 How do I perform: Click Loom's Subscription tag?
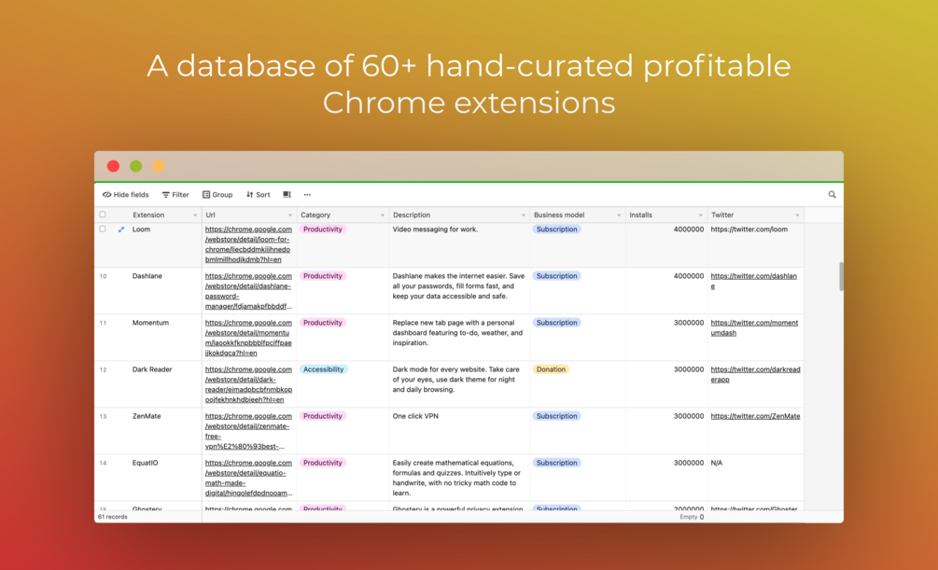pos(556,229)
